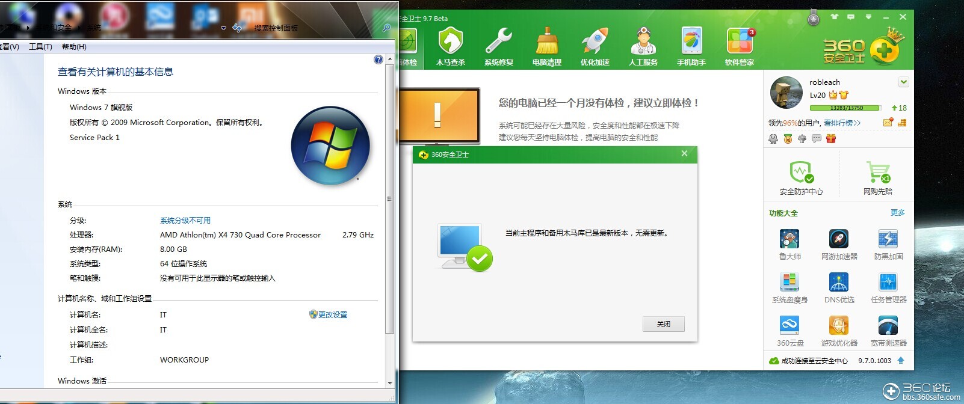The height and width of the screenshot is (404, 964).
Task: Open the feedback speech bubble icon
Action: (x=851, y=17)
